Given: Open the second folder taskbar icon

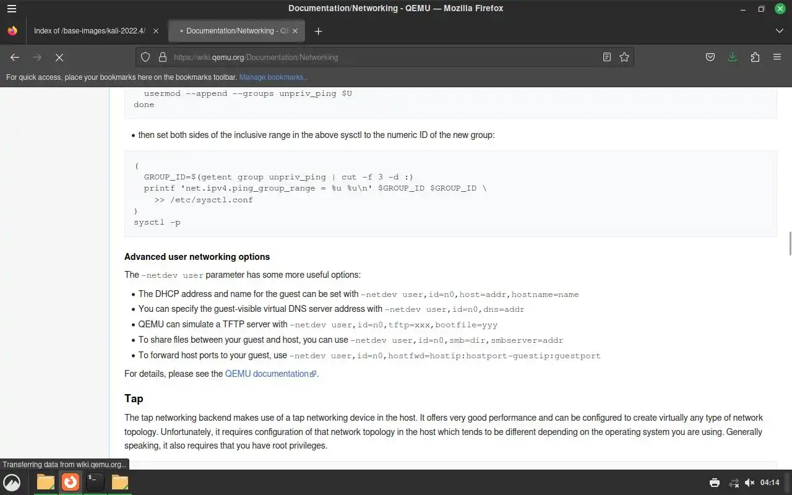Looking at the screenshot, I should tap(119, 482).
